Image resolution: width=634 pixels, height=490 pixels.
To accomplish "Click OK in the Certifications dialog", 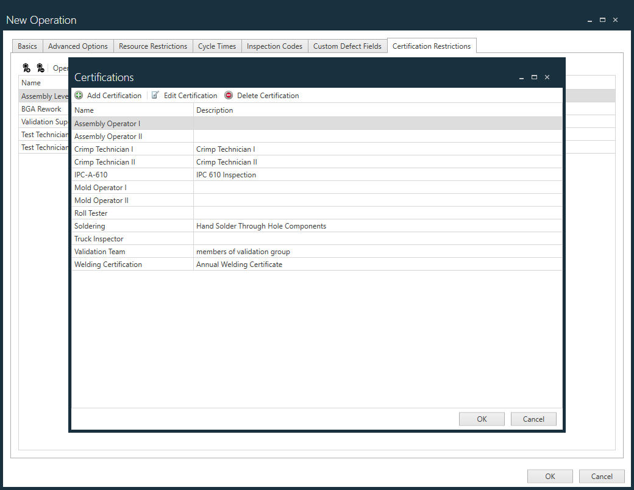I will (482, 419).
